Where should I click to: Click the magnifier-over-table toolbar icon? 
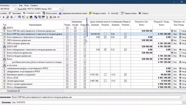click(x=40, y=17)
